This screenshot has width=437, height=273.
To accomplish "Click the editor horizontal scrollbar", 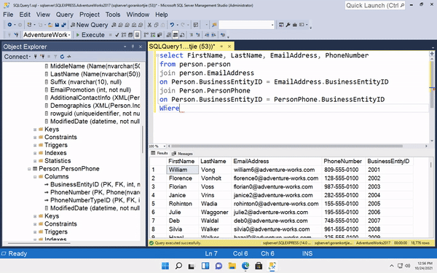I will click(x=287, y=146).
